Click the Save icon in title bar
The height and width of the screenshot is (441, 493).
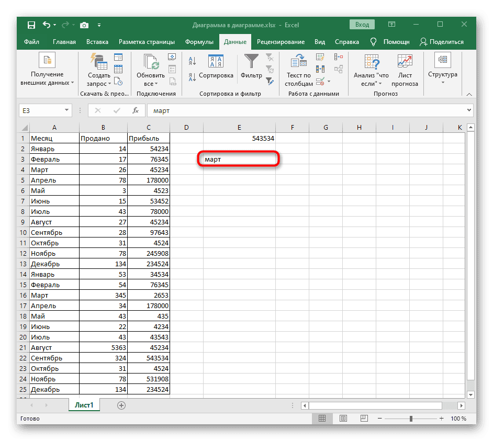click(31, 25)
